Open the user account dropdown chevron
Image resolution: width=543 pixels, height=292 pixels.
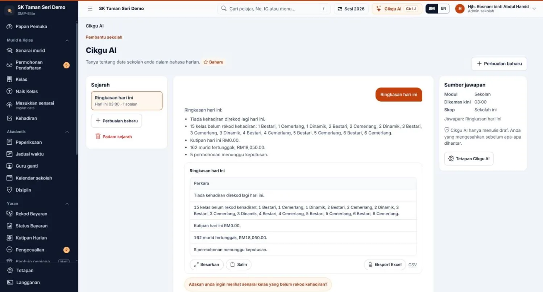coord(534,9)
